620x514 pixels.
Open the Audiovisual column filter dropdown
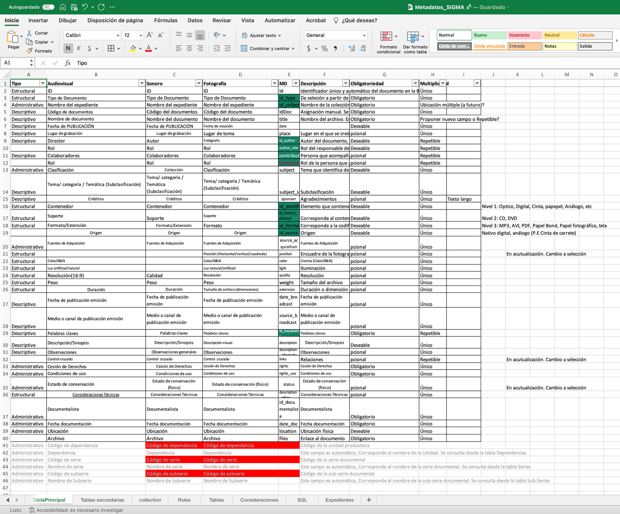(x=142, y=83)
